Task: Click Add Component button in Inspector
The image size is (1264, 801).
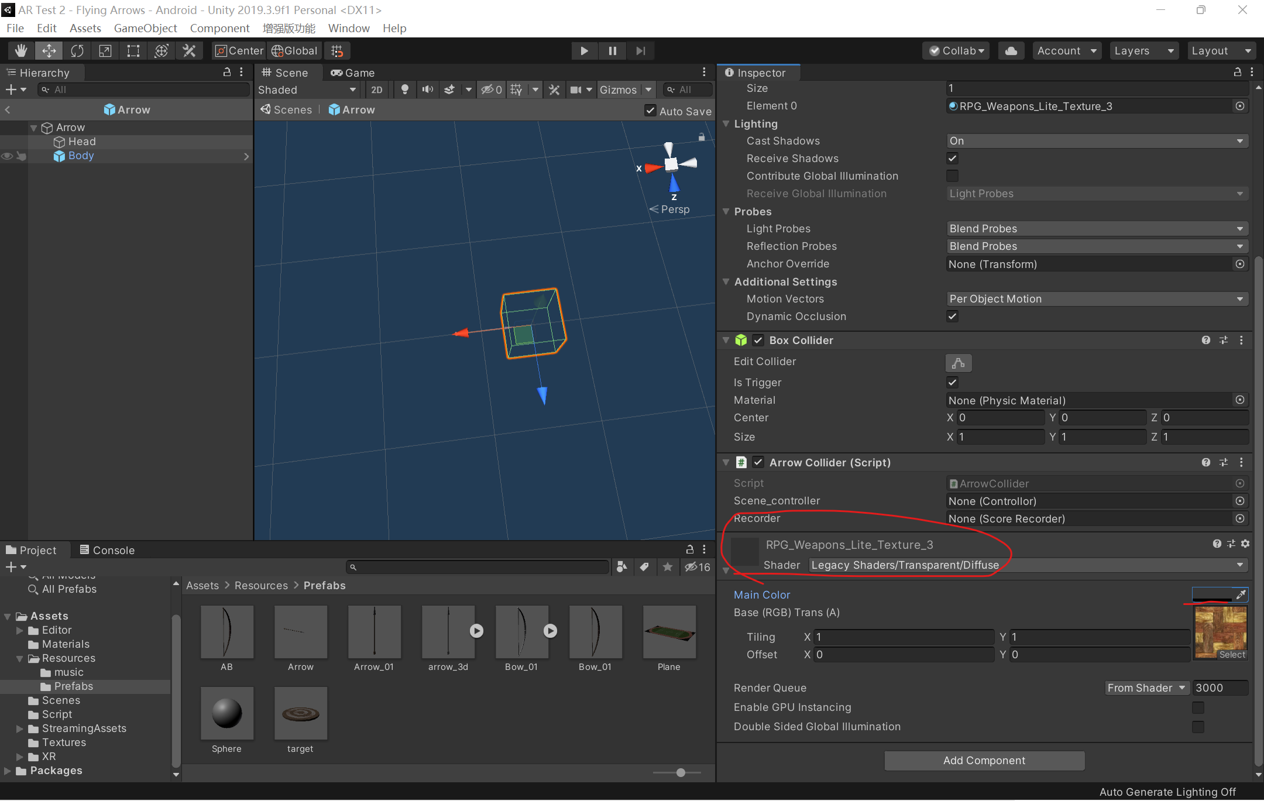Action: pyautogui.click(x=983, y=759)
